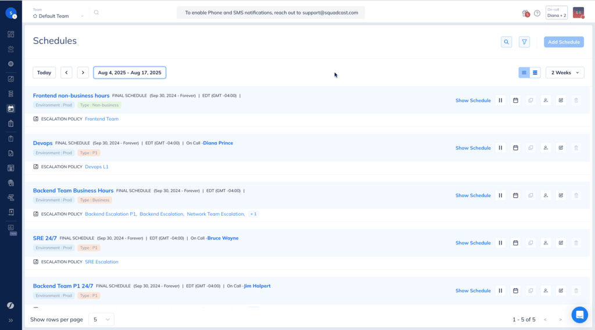595x330 pixels.
Task: Open the dashboard icon in sidebar
Action: [11, 34]
